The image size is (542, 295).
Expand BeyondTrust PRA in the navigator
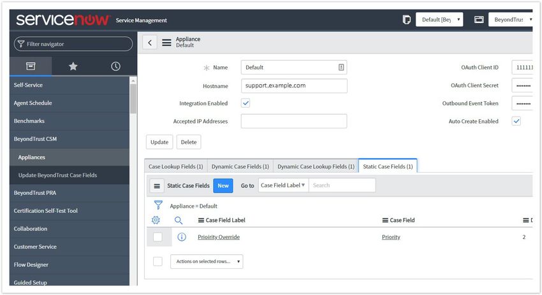pos(69,193)
